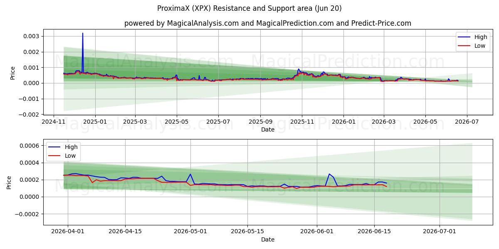The width and height of the screenshot is (499, 249).
Task: Click the '2026-04-01' x-axis label
Action: point(68,232)
